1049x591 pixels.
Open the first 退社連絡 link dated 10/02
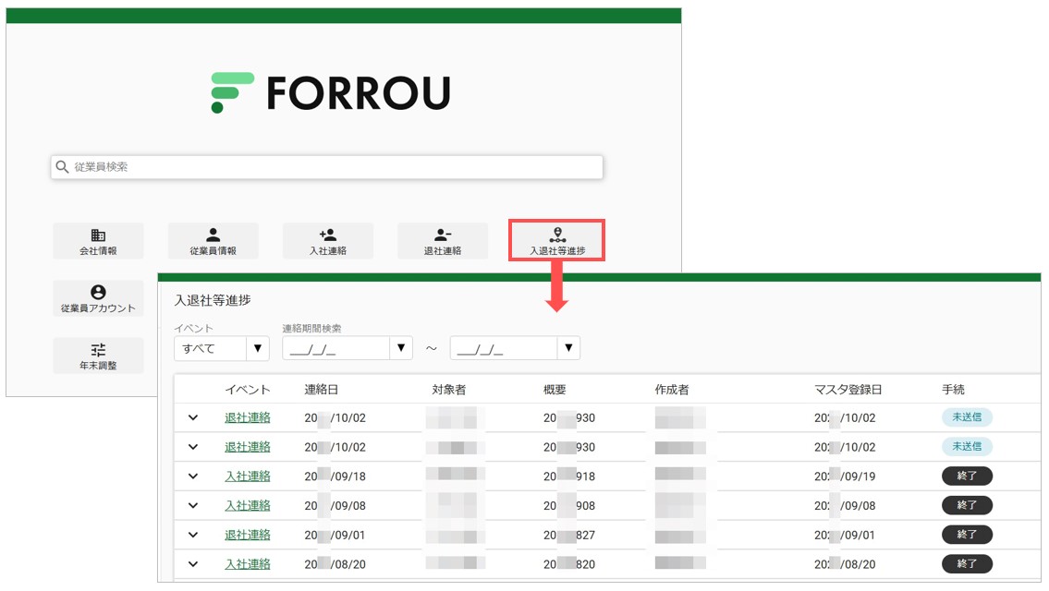coord(248,417)
